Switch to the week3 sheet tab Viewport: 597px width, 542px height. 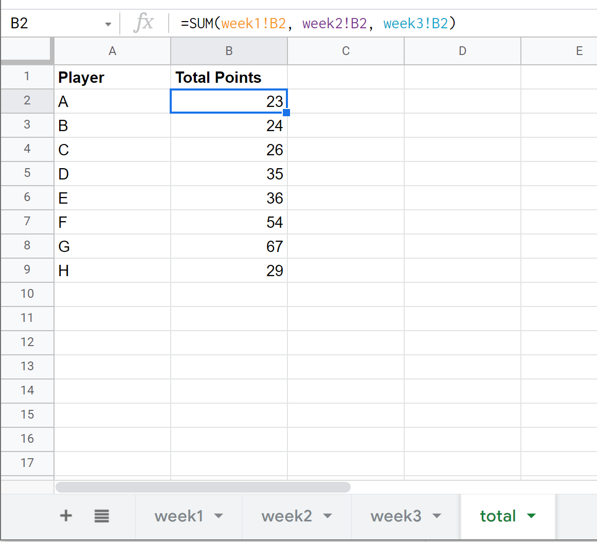click(395, 516)
